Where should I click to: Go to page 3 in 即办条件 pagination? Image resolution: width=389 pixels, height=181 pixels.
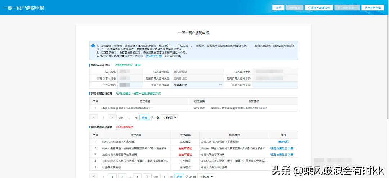pos(122,177)
